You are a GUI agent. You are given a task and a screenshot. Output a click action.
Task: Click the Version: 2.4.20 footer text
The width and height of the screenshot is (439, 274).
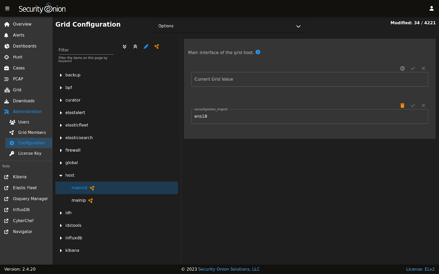(20, 269)
